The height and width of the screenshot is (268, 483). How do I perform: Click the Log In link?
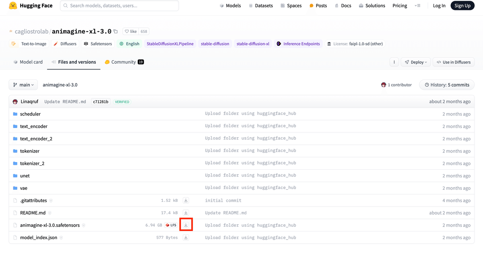point(439,6)
